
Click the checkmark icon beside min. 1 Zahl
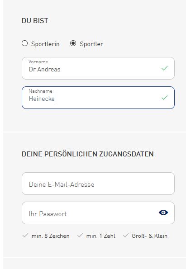point(80,236)
